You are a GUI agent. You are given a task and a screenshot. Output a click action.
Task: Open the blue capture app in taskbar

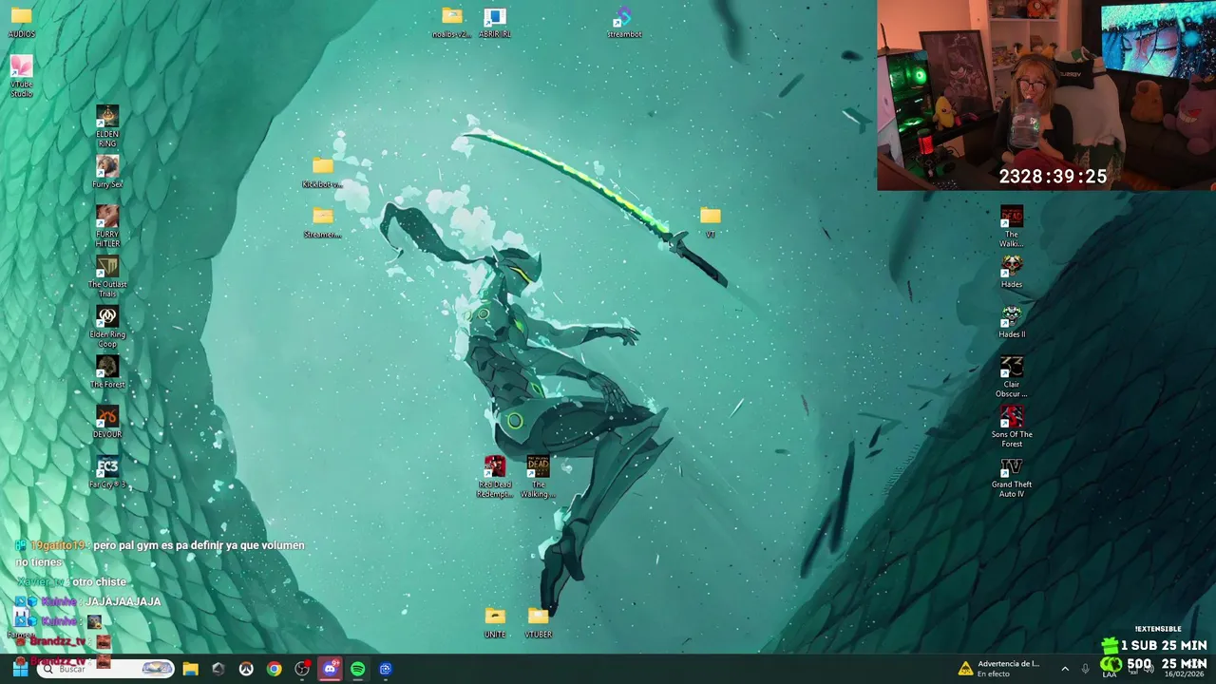click(x=386, y=669)
